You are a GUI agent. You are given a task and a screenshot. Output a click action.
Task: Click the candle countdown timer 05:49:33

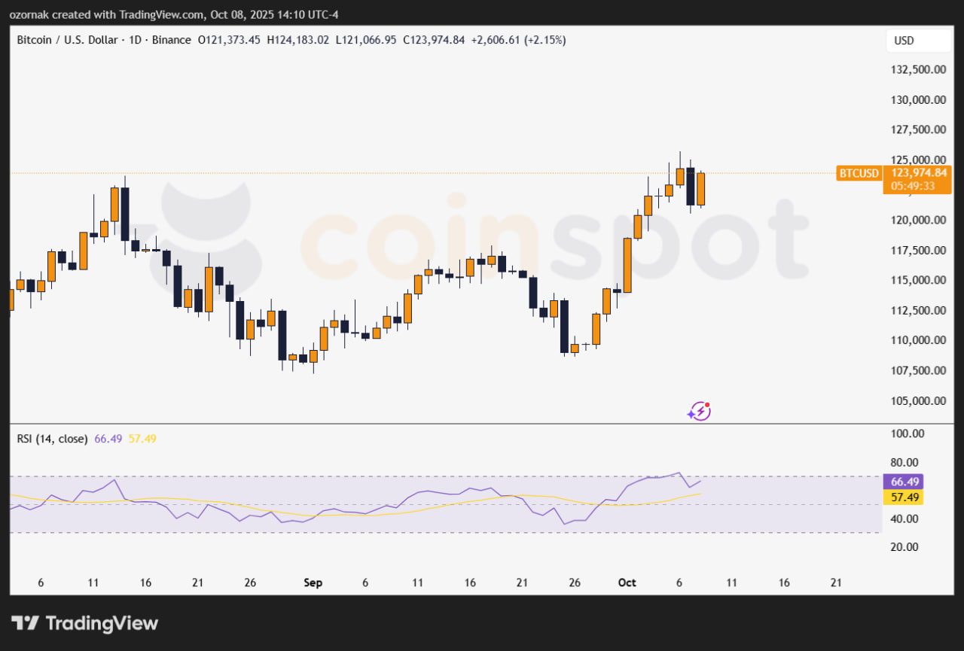[x=913, y=186]
